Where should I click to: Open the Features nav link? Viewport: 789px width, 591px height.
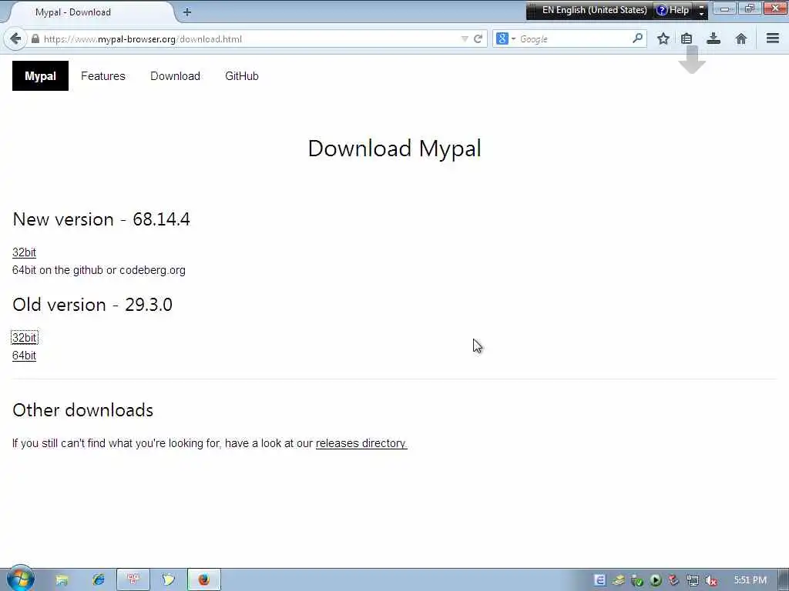pos(103,76)
